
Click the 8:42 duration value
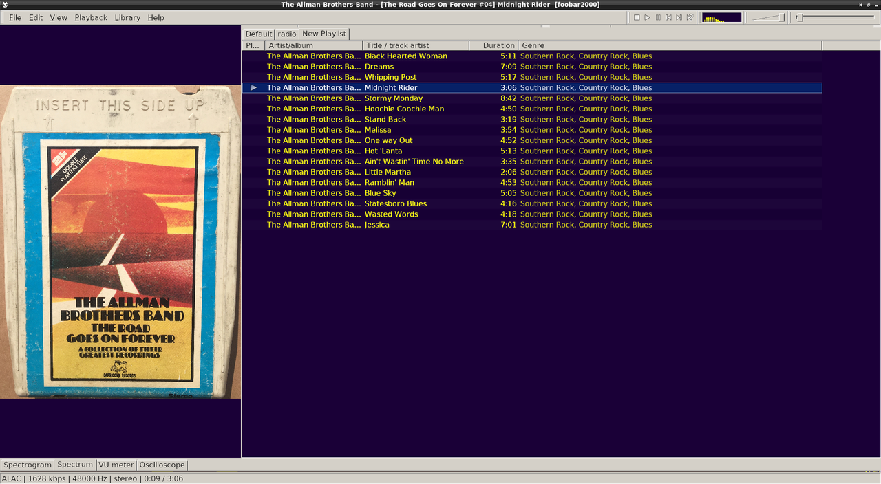pyautogui.click(x=508, y=98)
